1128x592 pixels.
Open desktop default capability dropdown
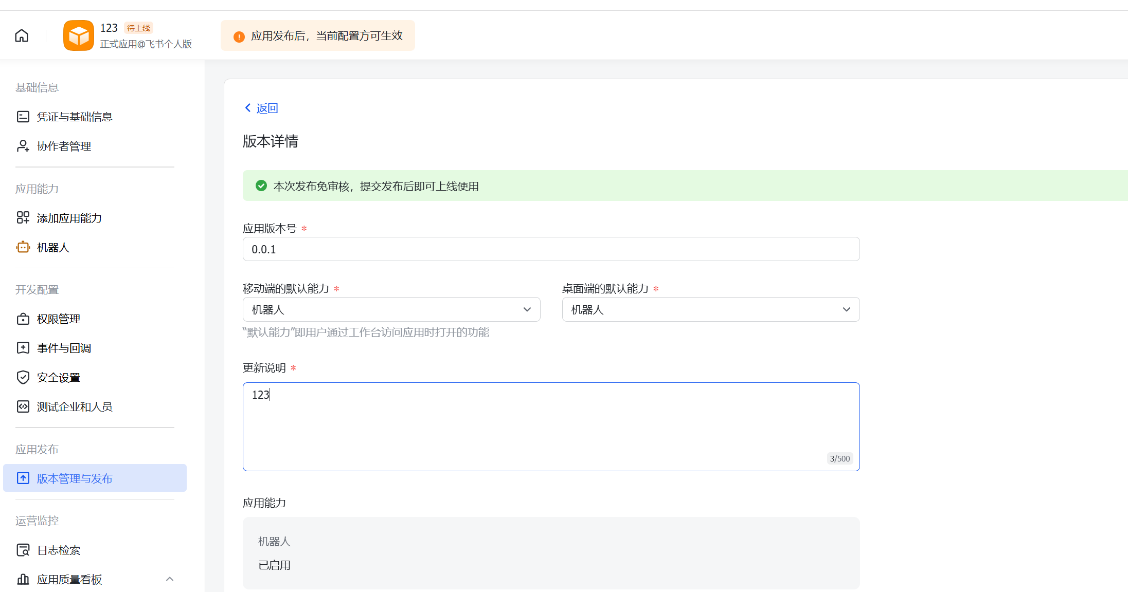tap(710, 309)
